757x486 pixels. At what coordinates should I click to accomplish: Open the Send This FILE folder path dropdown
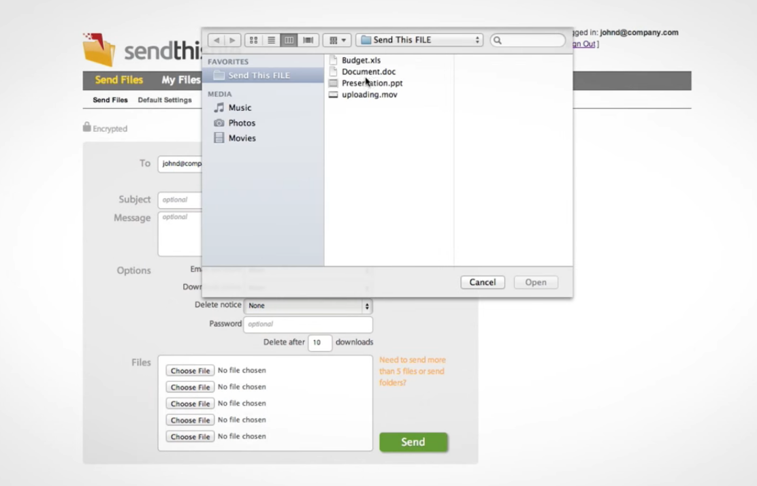coord(419,40)
